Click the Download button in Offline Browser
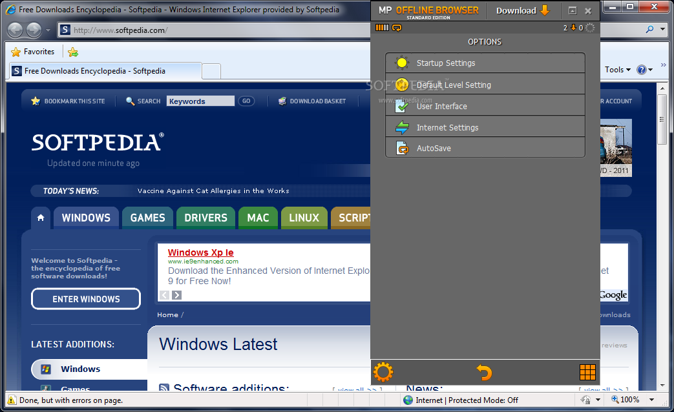Image resolution: width=674 pixels, height=412 pixels. tap(523, 10)
